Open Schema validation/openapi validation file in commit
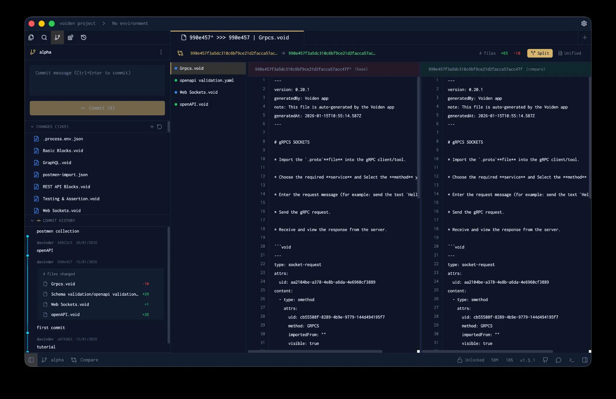 pyautogui.click(x=101, y=294)
